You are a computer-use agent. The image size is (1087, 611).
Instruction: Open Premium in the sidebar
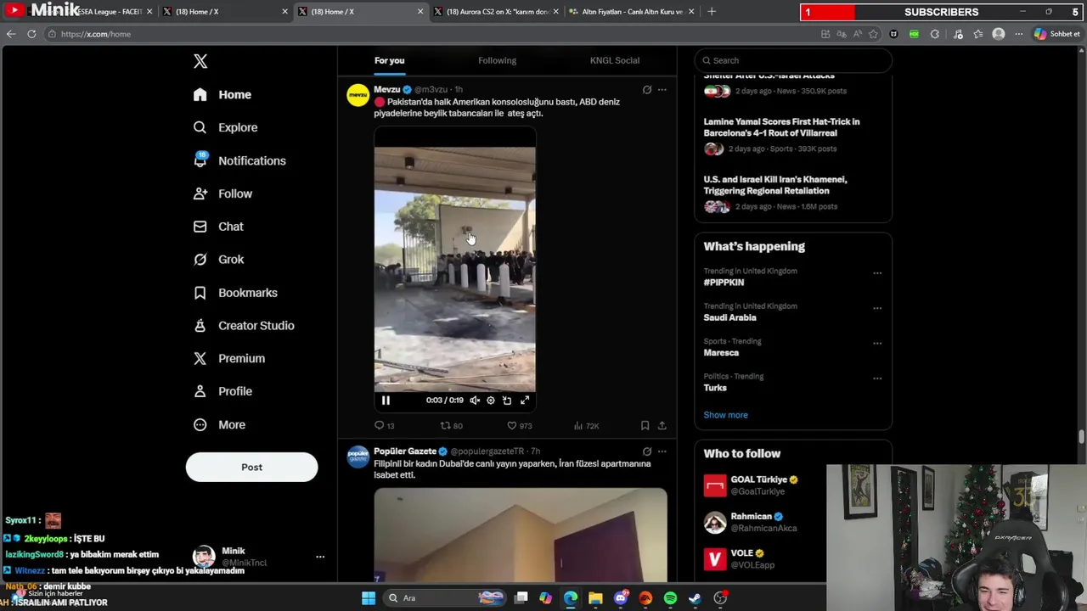pyautogui.click(x=229, y=358)
